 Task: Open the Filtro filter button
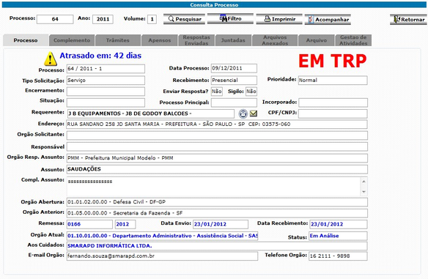pyautogui.click(x=230, y=18)
